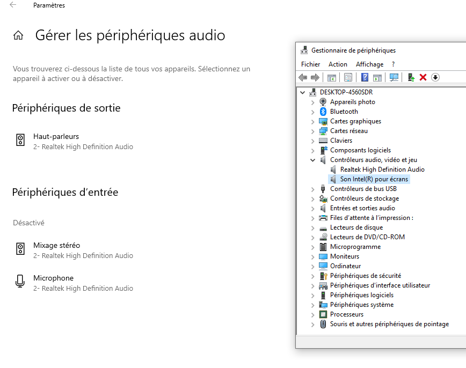Click the mouse icon for Souris

(323, 324)
